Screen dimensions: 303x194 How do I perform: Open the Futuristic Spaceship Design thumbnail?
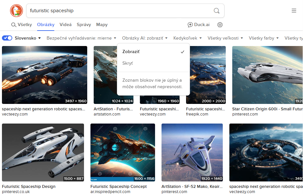tap(43, 152)
